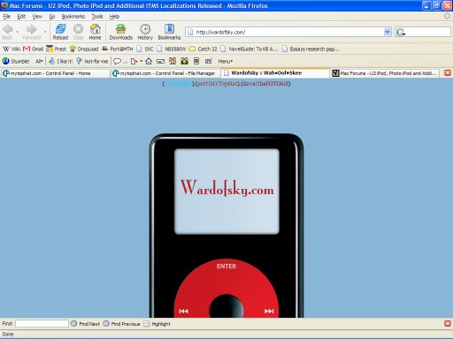Click the StumbleUpon house icon
Image resolution: width=453 pixels, height=339 pixels.
tap(149, 61)
